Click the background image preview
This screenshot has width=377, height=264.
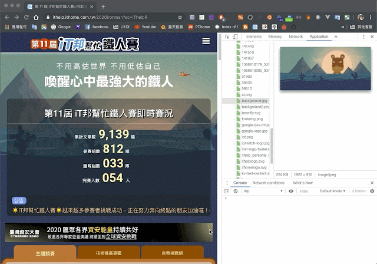[325, 68]
